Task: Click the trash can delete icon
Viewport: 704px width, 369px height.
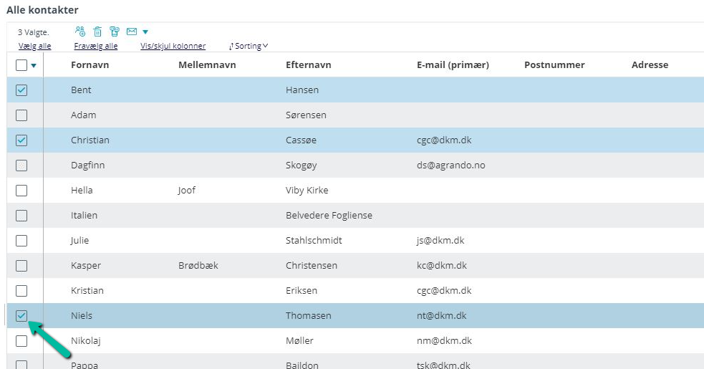Action: [x=97, y=32]
